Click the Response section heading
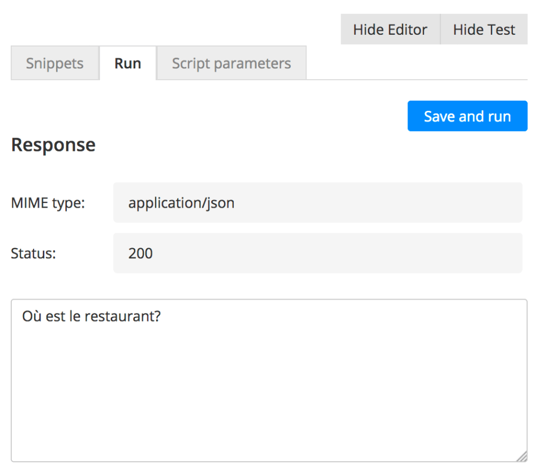This screenshot has height=473, width=547. (x=53, y=144)
